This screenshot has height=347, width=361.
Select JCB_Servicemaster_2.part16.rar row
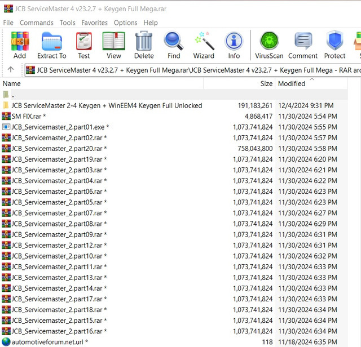click(x=174, y=331)
